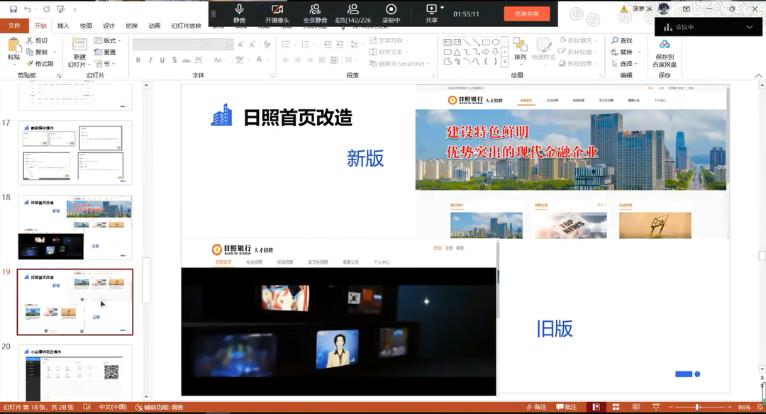
Task: Switch to the Transitions (切换) tab
Action: click(x=131, y=26)
